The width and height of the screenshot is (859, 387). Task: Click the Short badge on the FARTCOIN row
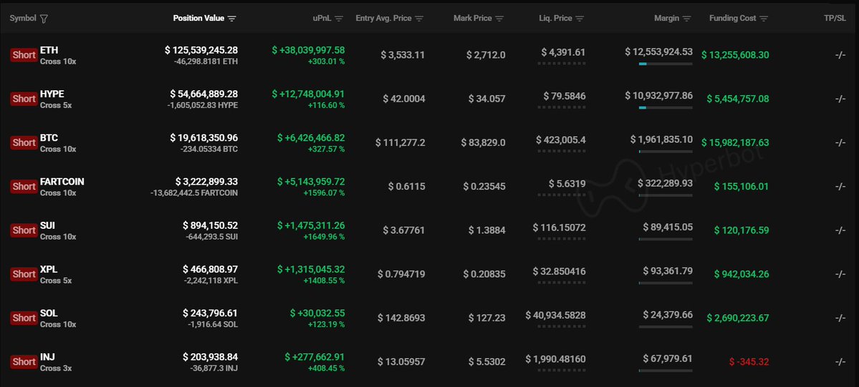pos(24,187)
